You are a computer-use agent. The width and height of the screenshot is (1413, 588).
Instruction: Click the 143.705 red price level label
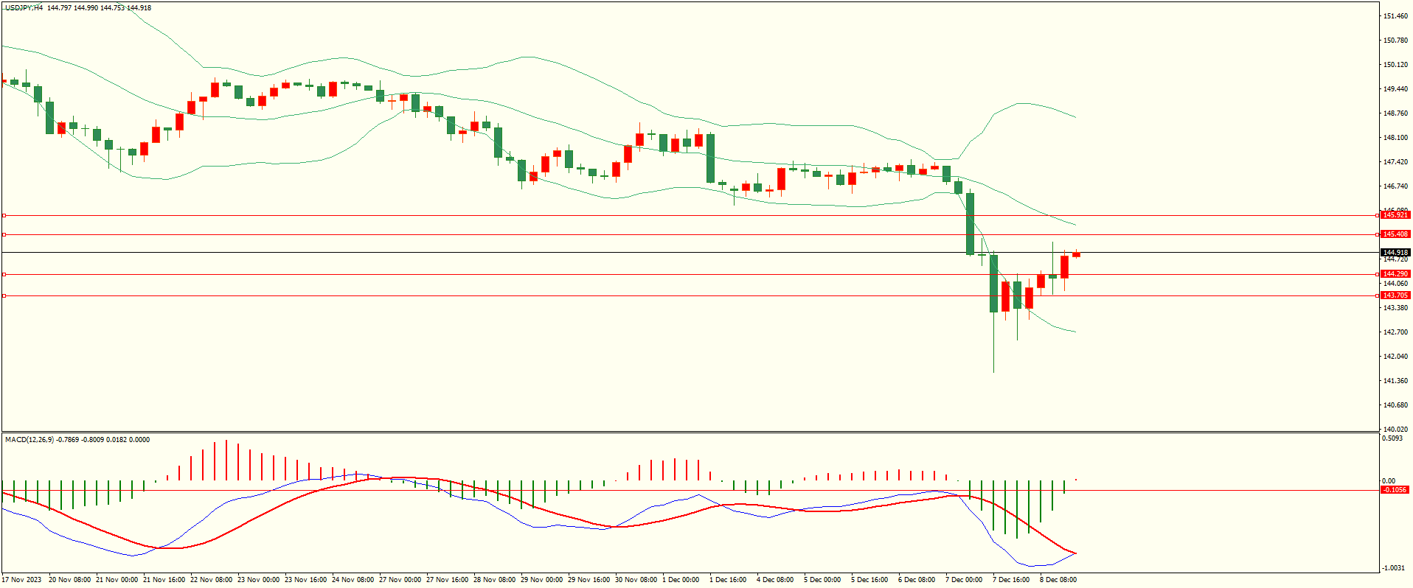coord(1395,295)
